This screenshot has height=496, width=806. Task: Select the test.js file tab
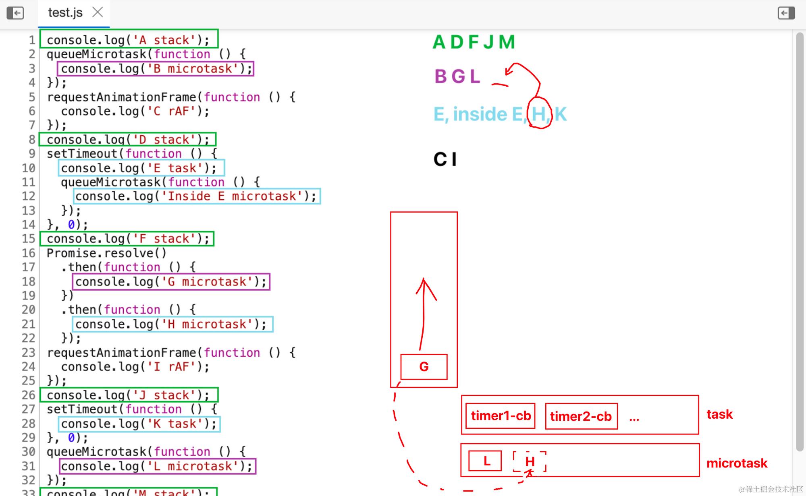pyautogui.click(x=65, y=13)
